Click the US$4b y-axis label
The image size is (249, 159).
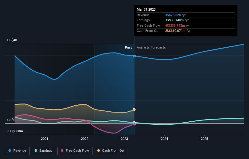12,40
